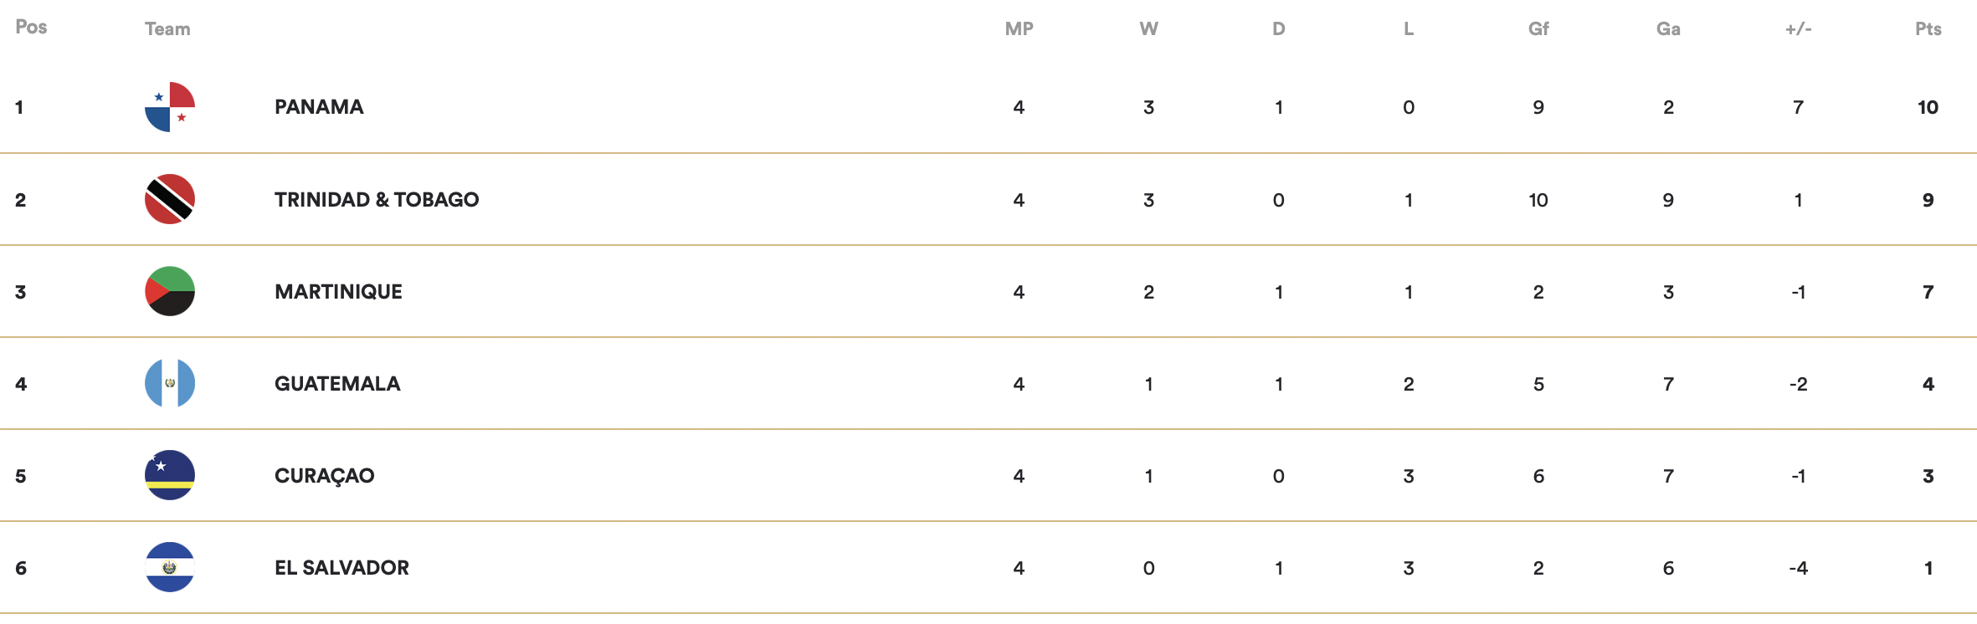Click the Martinique flag icon
Screen dimensions: 1977x624
tap(170, 291)
